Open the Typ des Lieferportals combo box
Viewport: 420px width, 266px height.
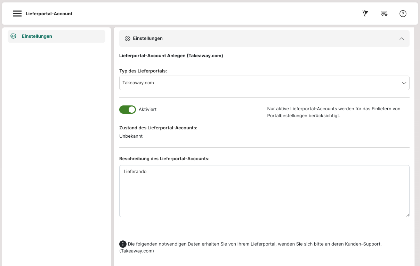[257, 83]
